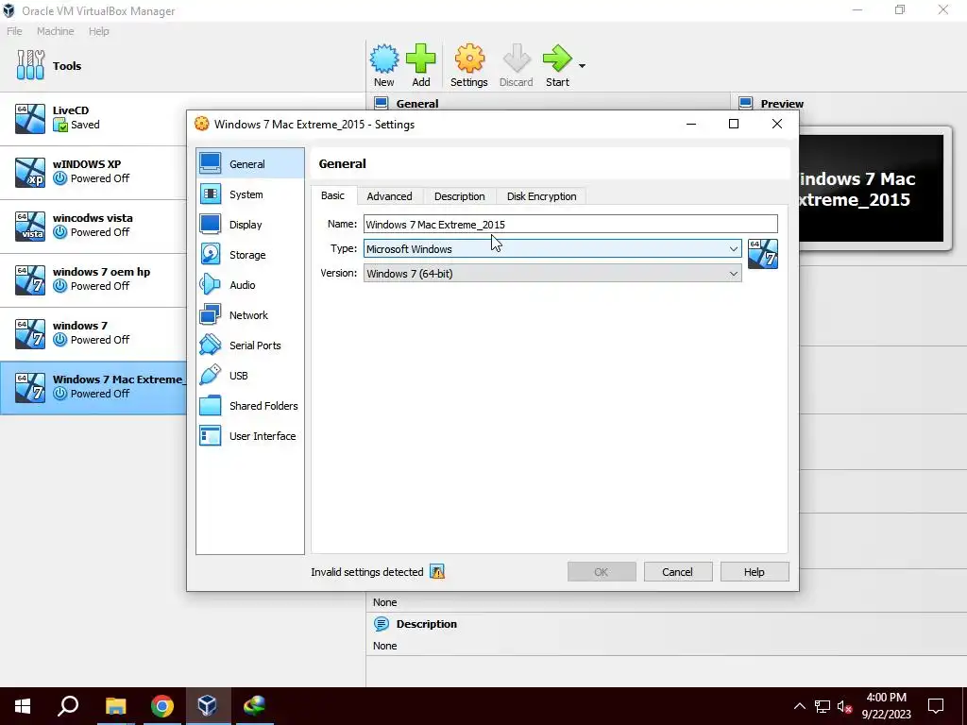
Task: Open taskbar Search
Action: 68,706
